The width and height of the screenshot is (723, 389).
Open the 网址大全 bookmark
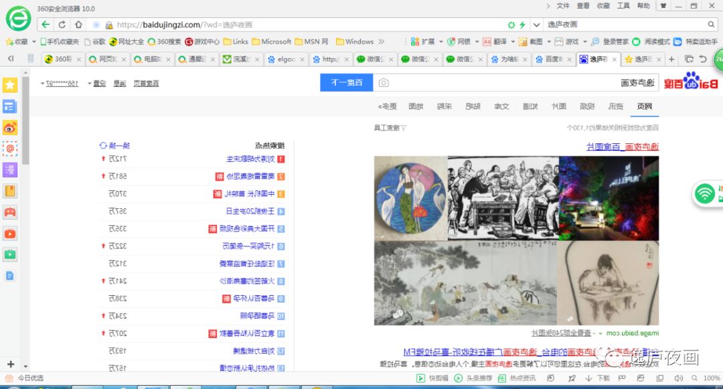(x=127, y=42)
